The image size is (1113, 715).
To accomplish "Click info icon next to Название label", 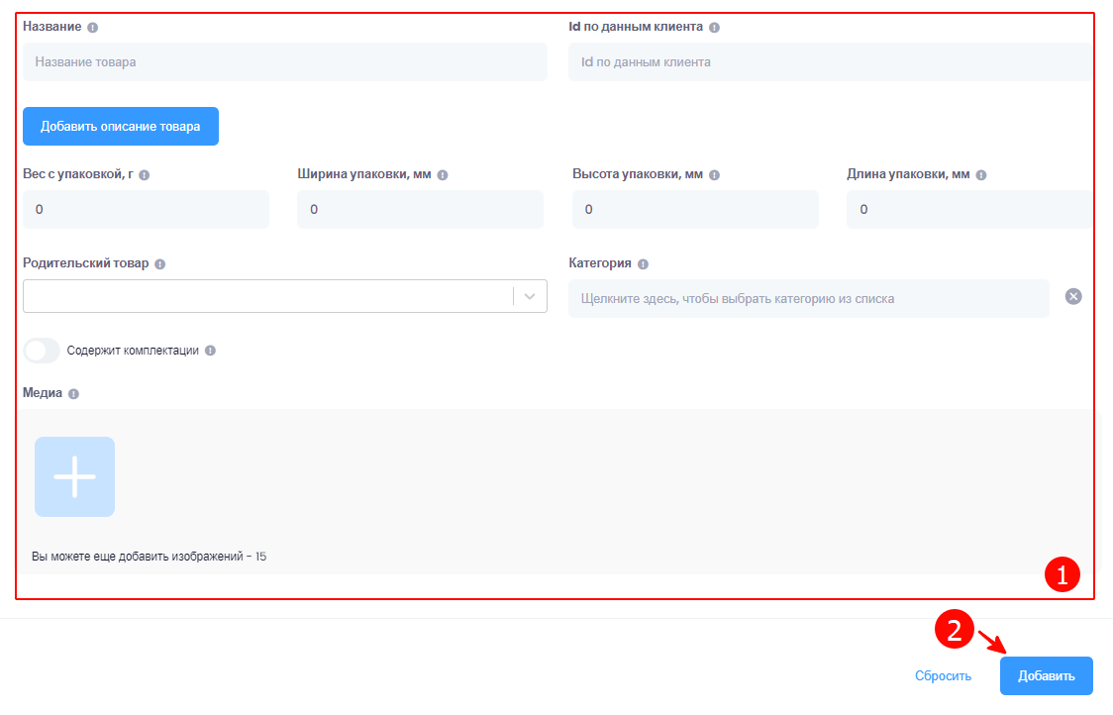I will pos(92,27).
